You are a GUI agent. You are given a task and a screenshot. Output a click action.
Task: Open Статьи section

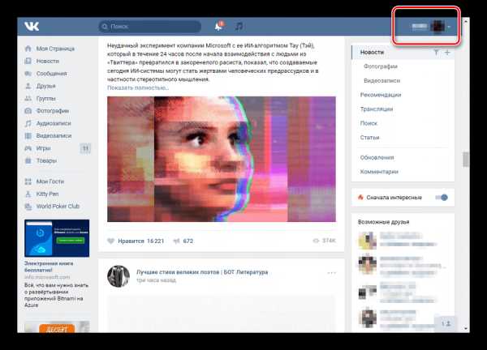click(x=369, y=138)
